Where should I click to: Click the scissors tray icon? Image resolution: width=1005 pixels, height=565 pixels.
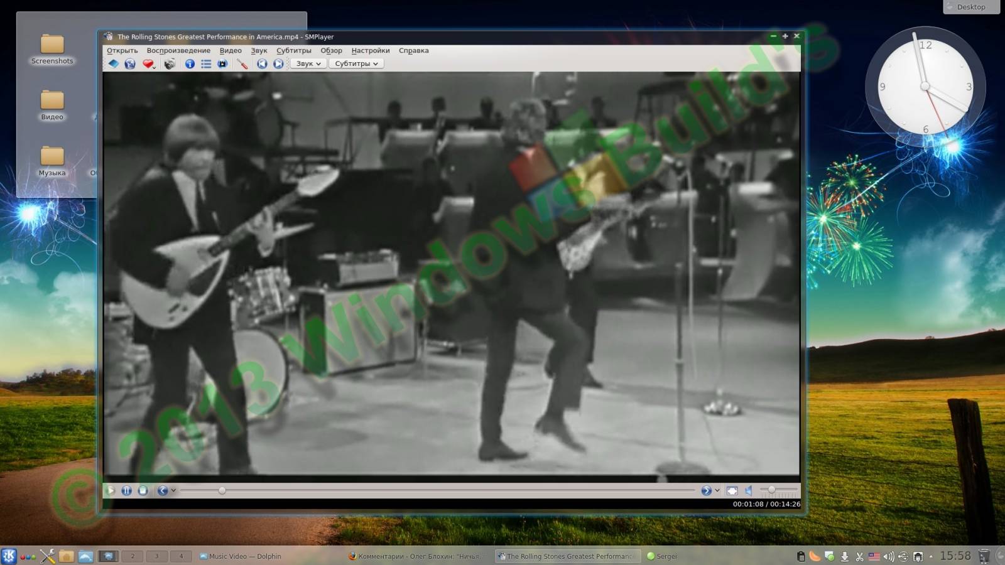click(x=859, y=556)
